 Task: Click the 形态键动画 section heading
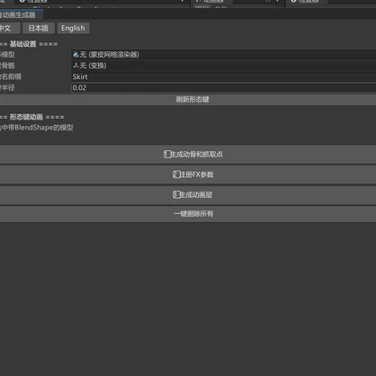[x=26, y=117]
